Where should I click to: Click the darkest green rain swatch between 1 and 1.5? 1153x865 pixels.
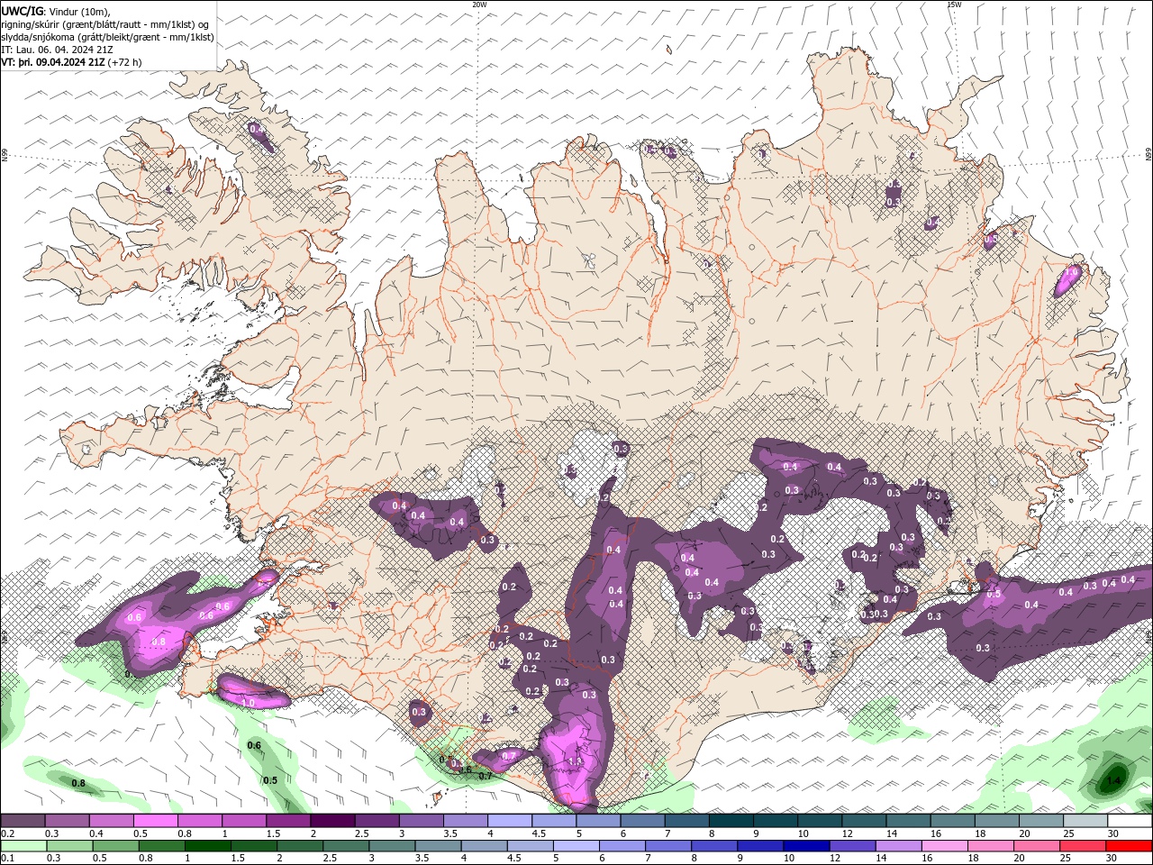(207, 846)
